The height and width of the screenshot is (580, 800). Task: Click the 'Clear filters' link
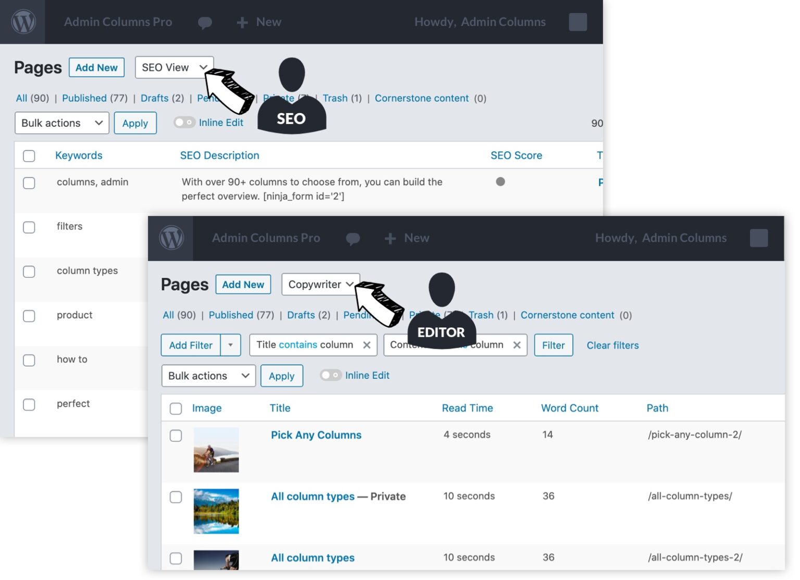point(612,345)
